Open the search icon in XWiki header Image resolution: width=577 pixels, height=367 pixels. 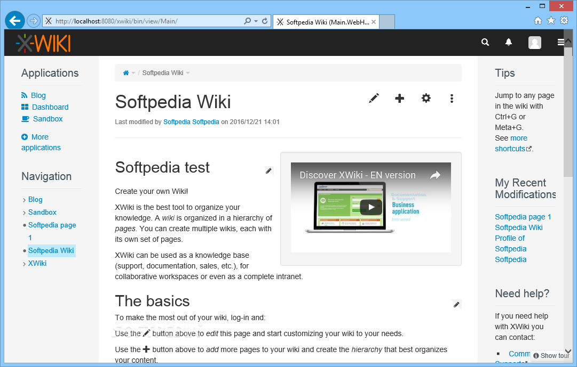click(x=485, y=42)
